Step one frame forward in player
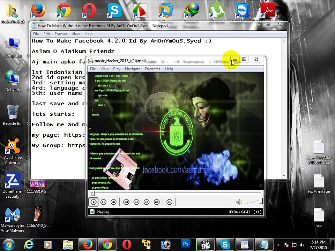 coord(170,202)
